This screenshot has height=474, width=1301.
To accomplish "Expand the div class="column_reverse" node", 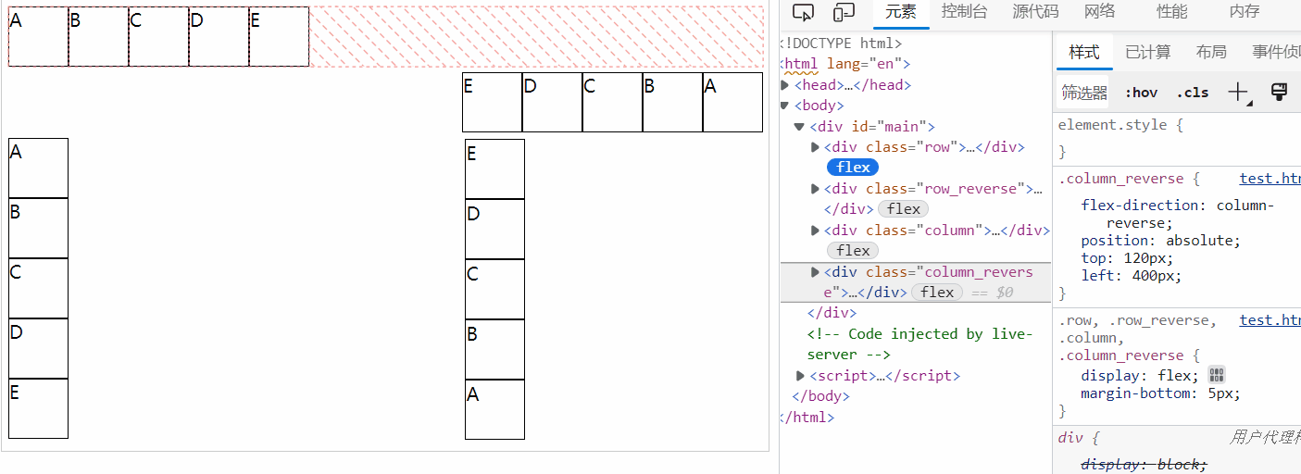I will [x=816, y=272].
